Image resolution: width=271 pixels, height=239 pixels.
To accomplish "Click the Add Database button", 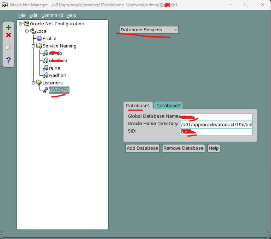I will coord(142,148).
